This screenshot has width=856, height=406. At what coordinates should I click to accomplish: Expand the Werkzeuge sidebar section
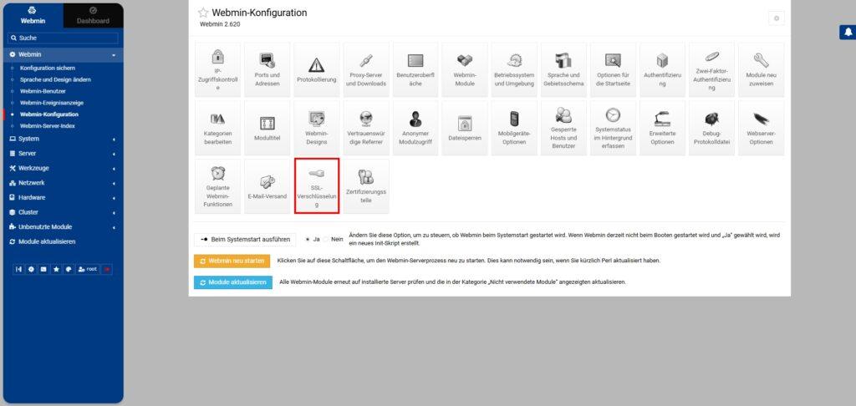[63, 168]
